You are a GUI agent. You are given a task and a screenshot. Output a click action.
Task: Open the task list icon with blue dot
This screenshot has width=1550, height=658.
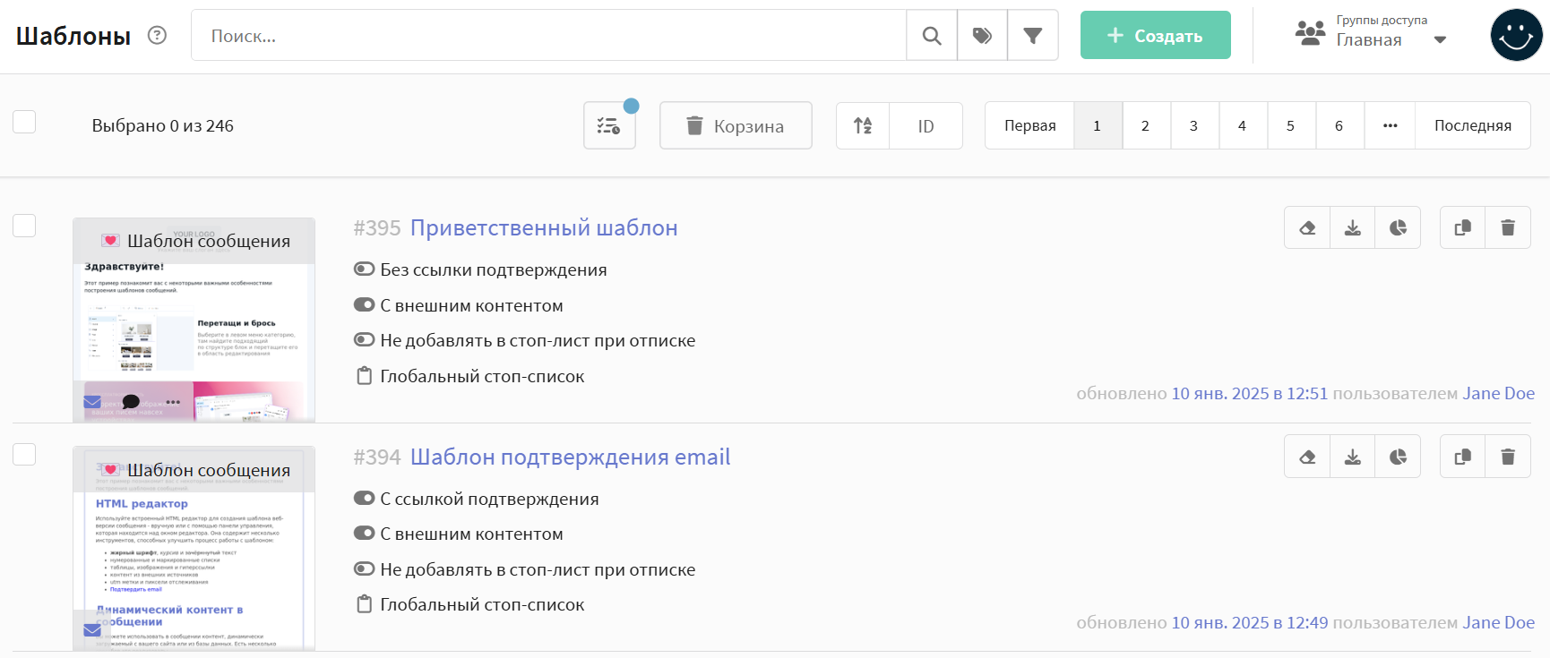609,125
